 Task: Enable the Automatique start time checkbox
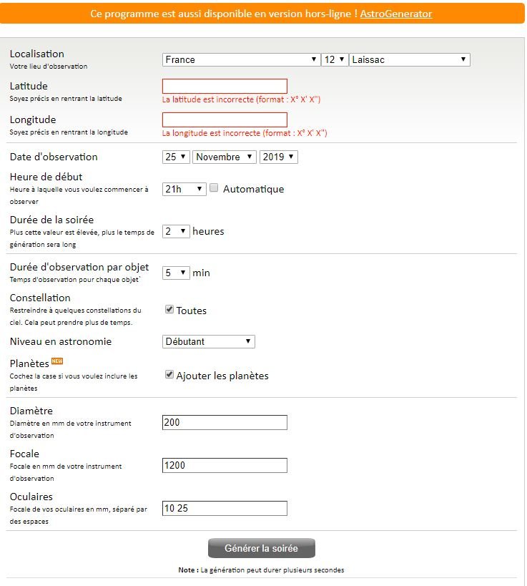pos(214,188)
